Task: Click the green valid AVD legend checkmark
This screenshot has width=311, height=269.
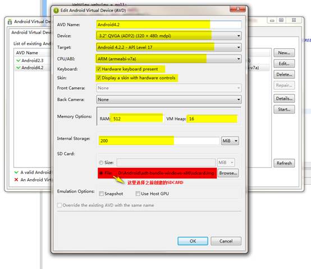Action: [x=16, y=172]
